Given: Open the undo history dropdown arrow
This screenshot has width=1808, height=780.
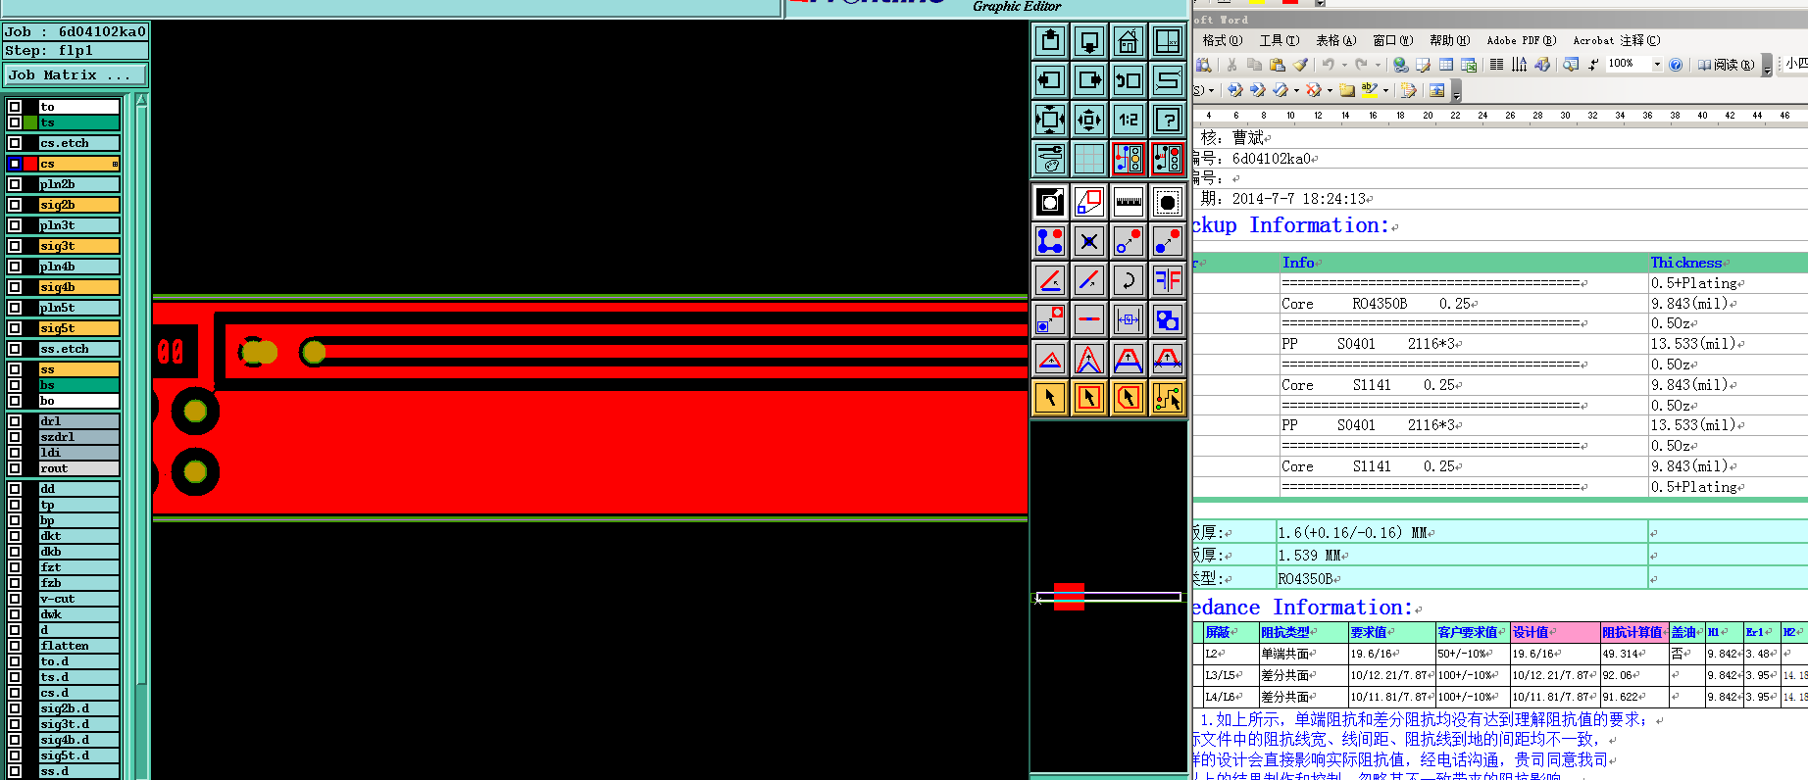Looking at the screenshot, I should click(x=1344, y=65).
